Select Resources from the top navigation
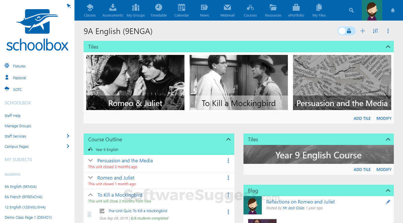 pyautogui.click(x=273, y=10)
